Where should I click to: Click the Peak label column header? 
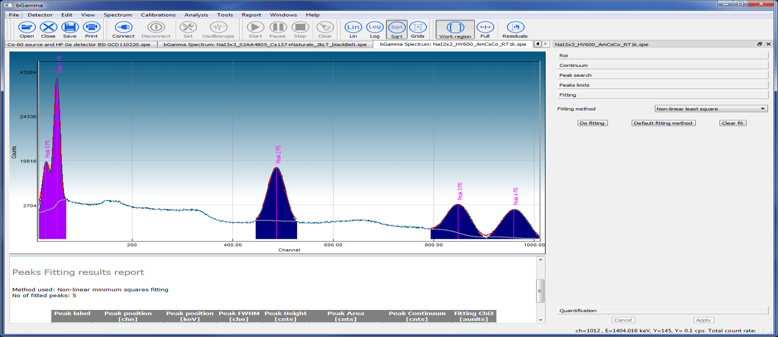point(72,316)
